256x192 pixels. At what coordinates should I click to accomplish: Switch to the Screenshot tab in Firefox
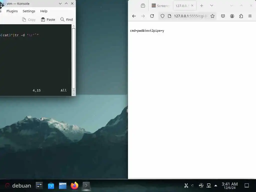pos(160,6)
